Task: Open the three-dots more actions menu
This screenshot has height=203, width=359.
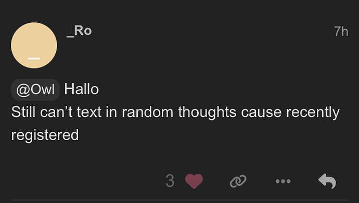Action: [283, 181]
